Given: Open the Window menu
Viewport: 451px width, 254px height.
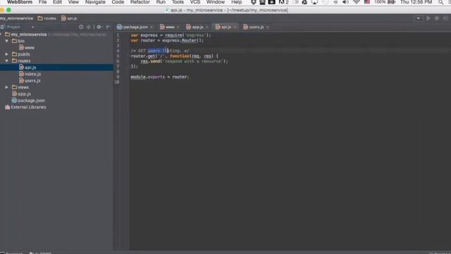Looking at the screenshot, I should pyautogui.click(x=216, y=2).
